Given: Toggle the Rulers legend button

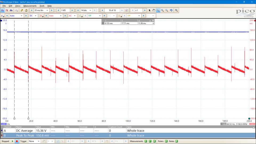Looking at the screenshot, I should click(x=166, y=141).
